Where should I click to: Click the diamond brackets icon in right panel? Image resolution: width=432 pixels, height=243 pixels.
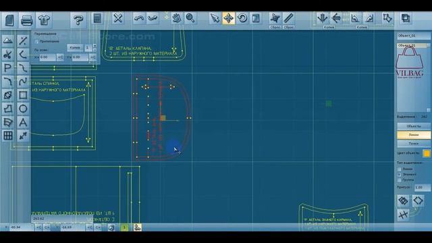coord(418,200)
